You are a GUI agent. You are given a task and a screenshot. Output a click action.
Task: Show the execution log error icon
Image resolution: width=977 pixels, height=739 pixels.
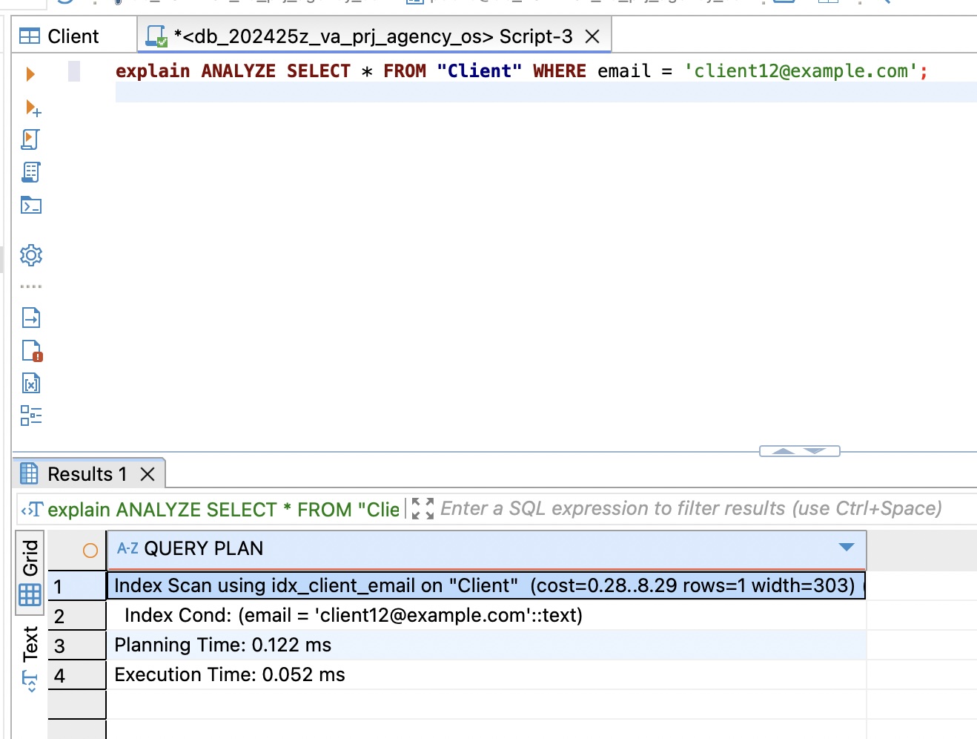pyautogui.click(x=32, y=351)
